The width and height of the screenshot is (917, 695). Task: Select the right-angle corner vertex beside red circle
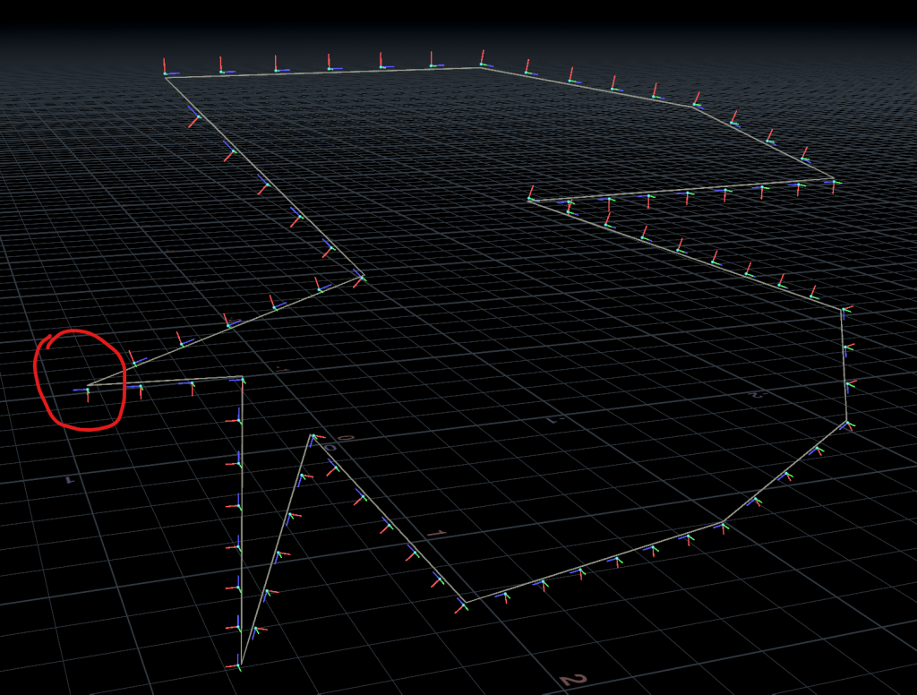(x=243, y=377)
